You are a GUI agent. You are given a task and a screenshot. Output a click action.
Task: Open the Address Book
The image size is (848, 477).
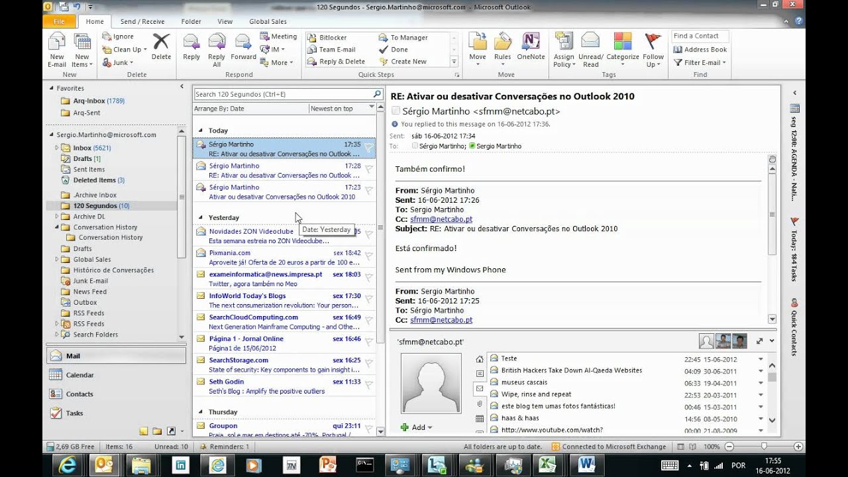pyautogui.click(x=700, y=50)
